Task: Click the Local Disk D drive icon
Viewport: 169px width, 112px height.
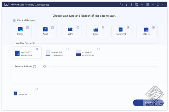Action: point(48,53)
